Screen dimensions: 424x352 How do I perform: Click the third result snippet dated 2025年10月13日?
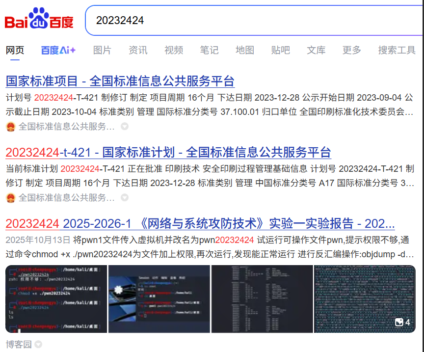(210, 247)
